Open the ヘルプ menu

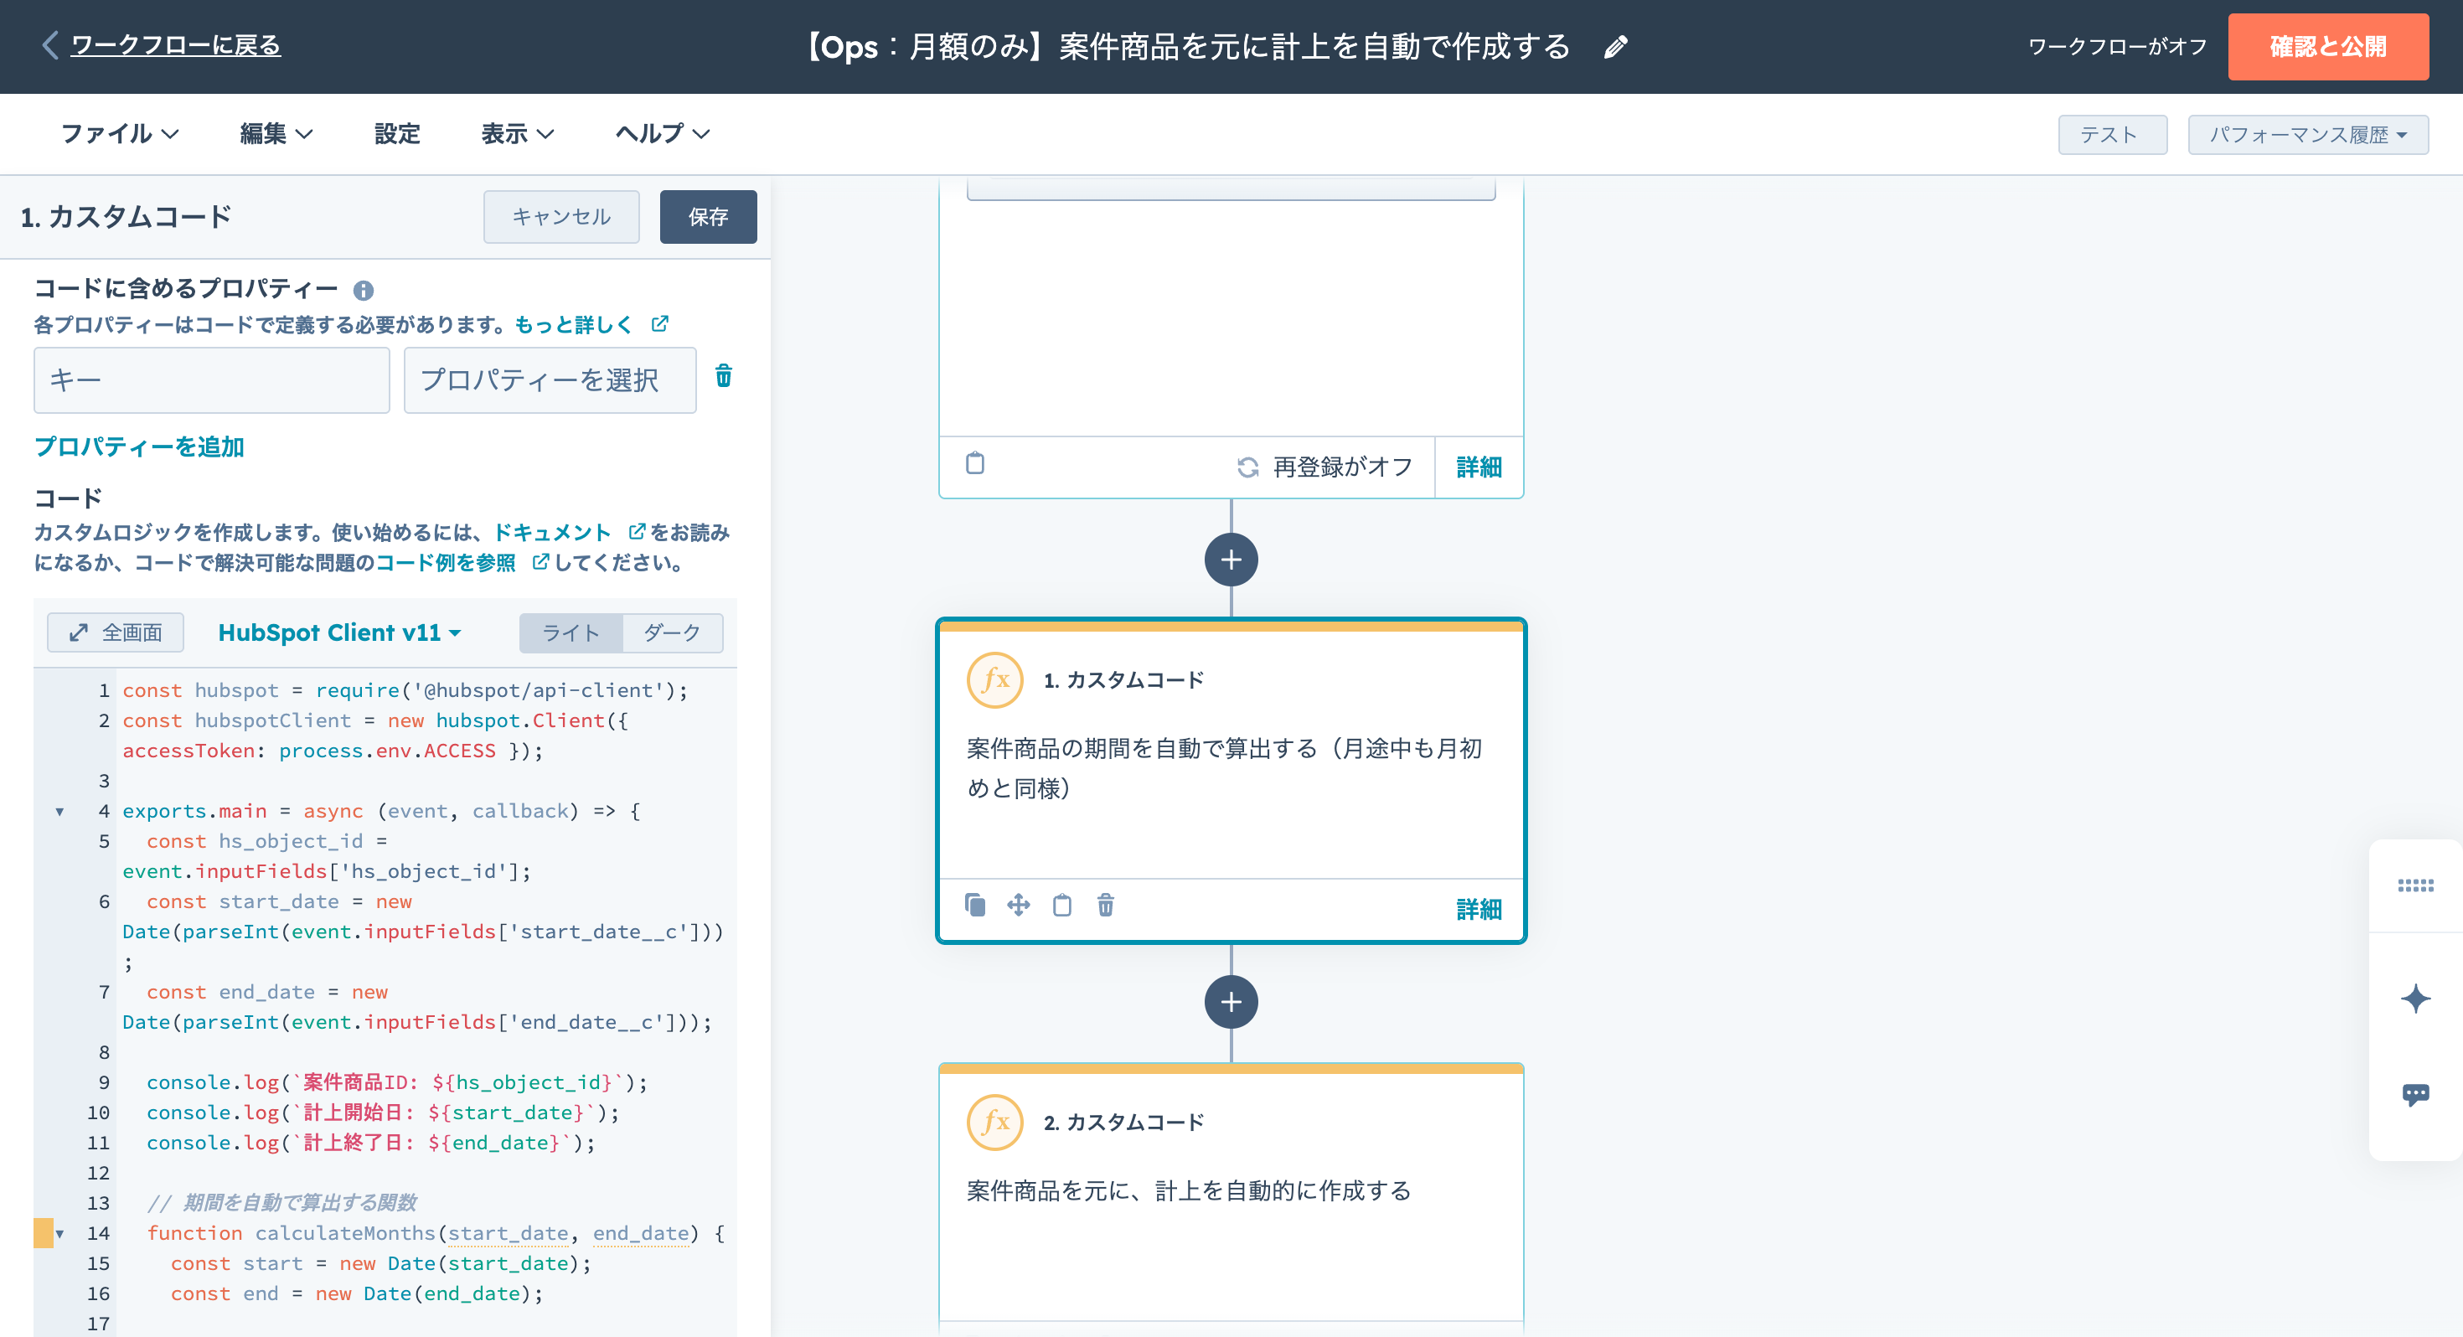[x=662, y=134]
